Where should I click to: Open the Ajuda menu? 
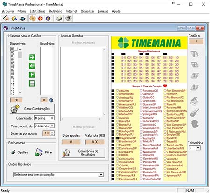tap(116, 11)
